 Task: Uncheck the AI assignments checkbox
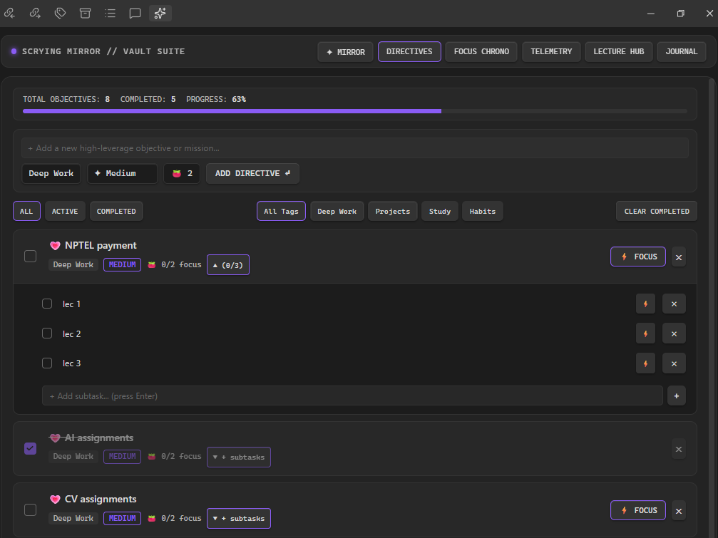pyautogui.click(x=30, y=449)
